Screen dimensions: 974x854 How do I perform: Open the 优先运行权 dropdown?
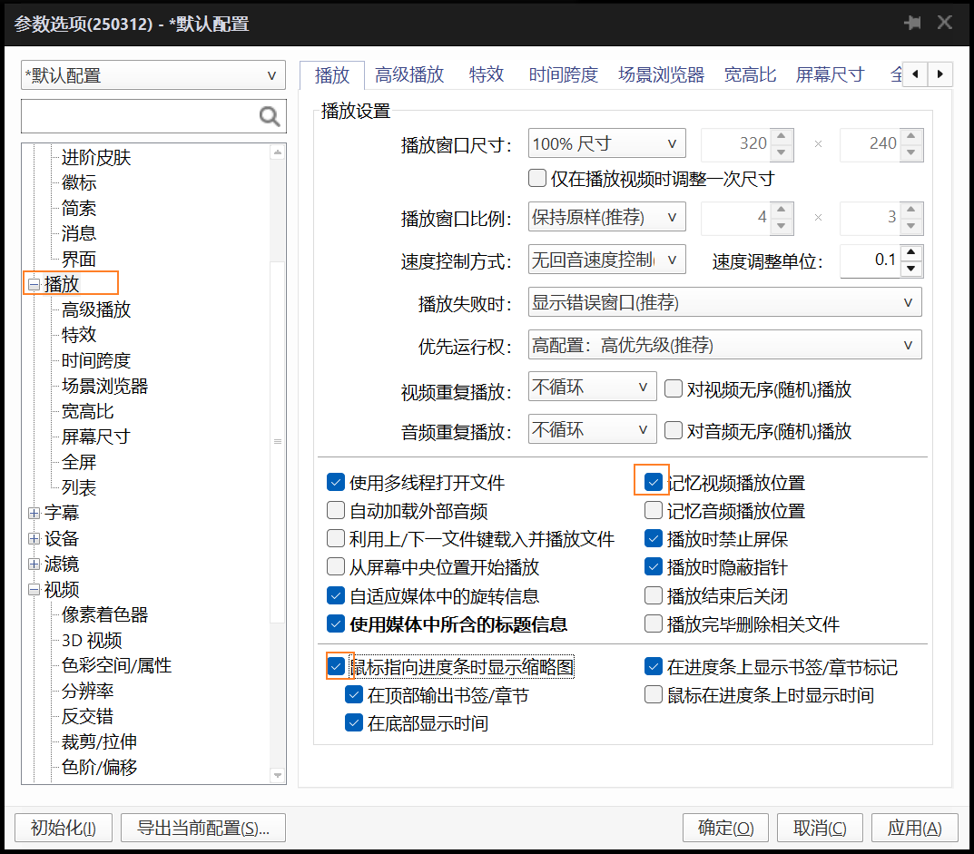coord(725,345)
